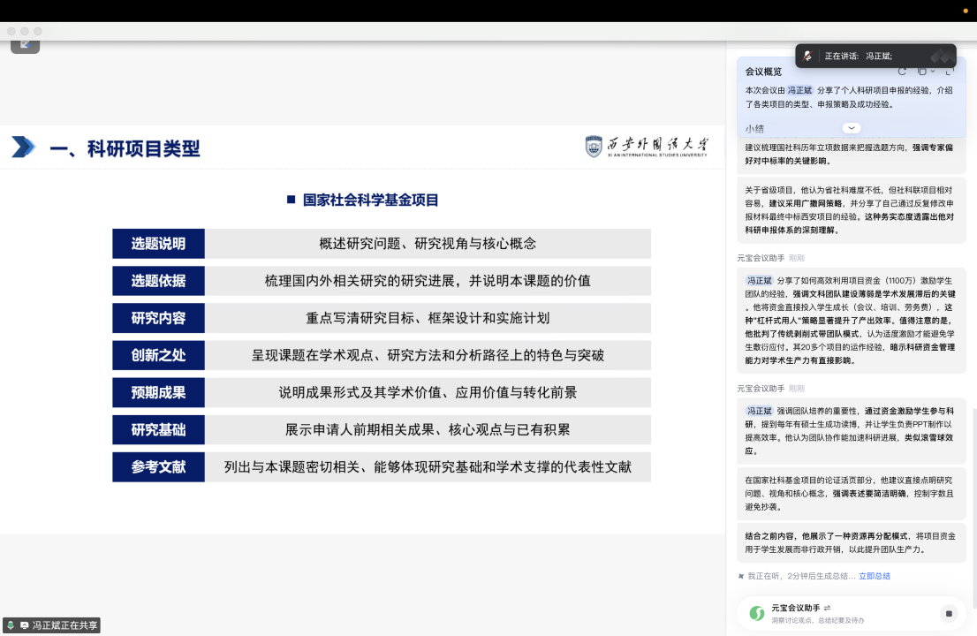Expand the summary with chevron button
Viewport: 977px width, 636px height.
coord(852,128)
